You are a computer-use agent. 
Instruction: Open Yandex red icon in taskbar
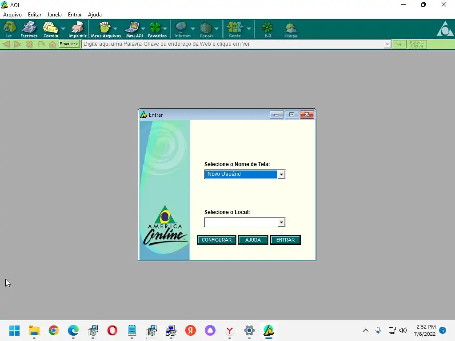[190, 330]
